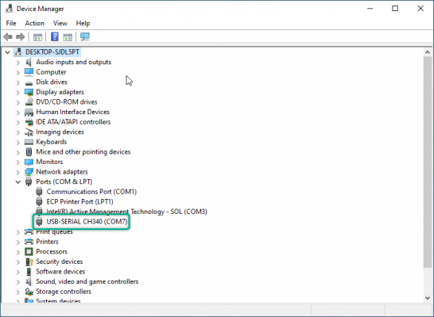Minimize the Device Manager window
This screenshot has height=317, width=434.
point(370,9)
